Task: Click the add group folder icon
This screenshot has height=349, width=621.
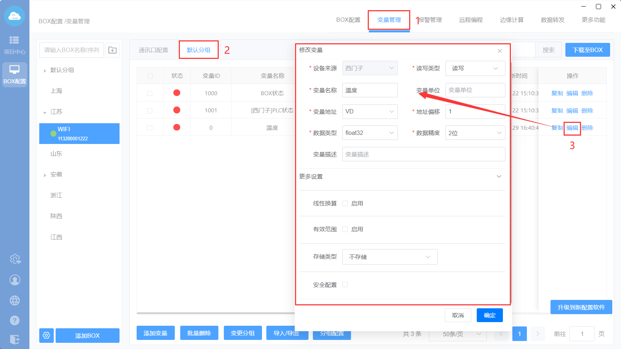Action: coord(113,50)
